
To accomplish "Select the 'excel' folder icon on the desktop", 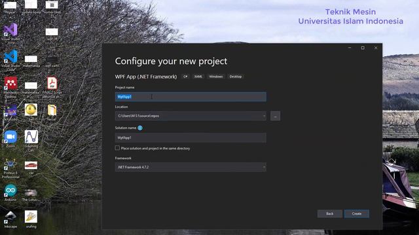I will coord(52,112).
